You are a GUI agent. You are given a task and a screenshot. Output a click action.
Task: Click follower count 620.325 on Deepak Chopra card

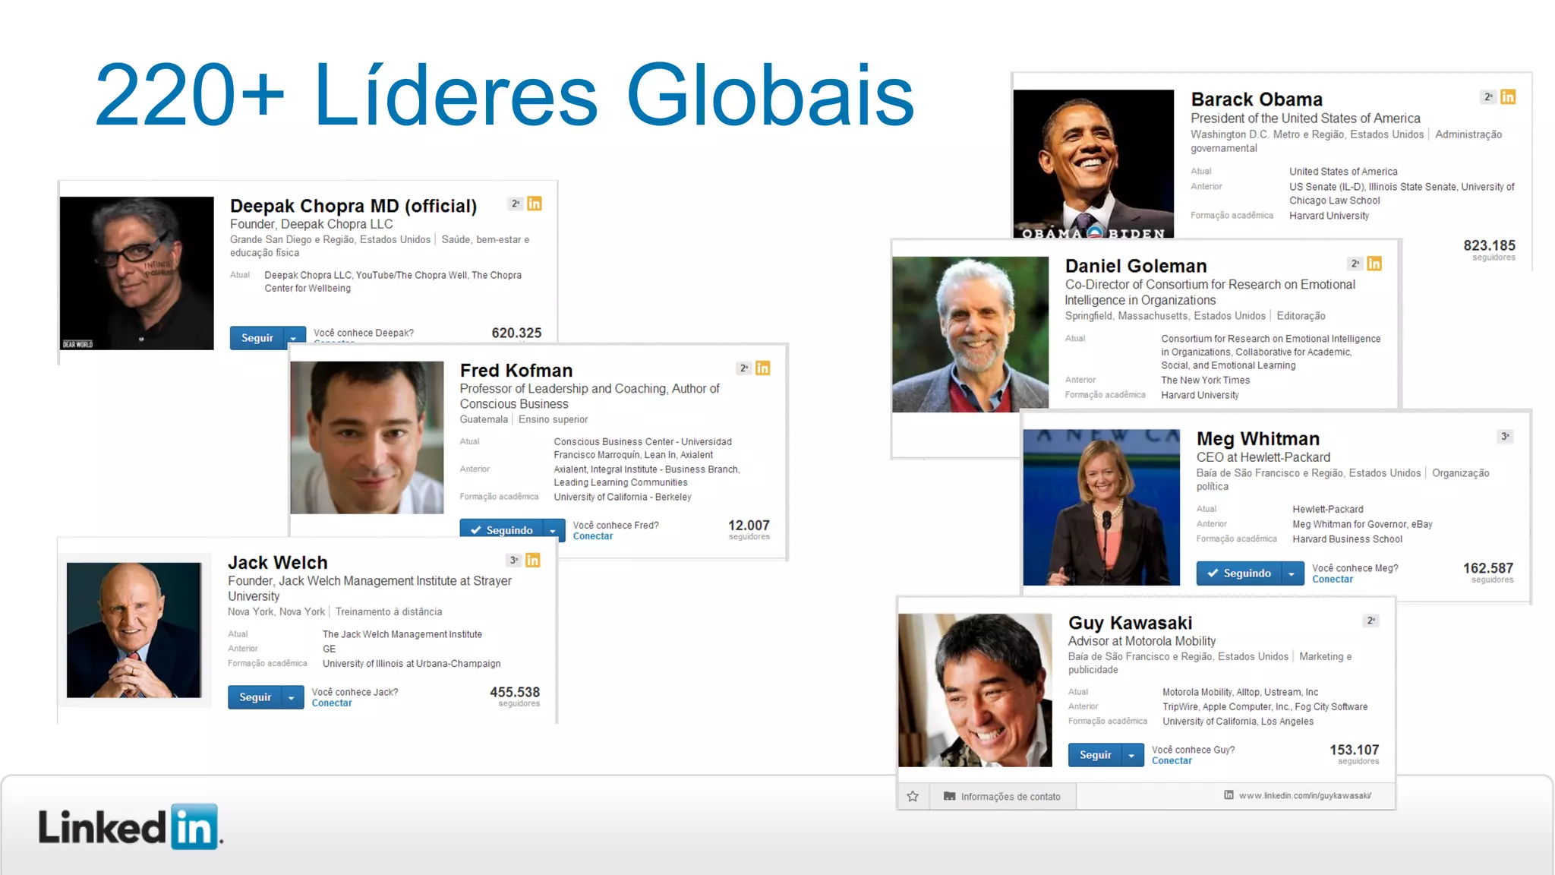pyautogui.click(x=516, y=333)
